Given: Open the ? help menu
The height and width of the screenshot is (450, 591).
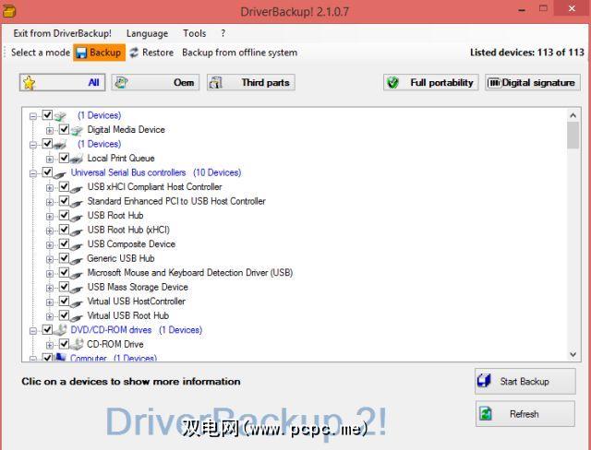Looking at the screenshot, I should [x=223, y=33].
